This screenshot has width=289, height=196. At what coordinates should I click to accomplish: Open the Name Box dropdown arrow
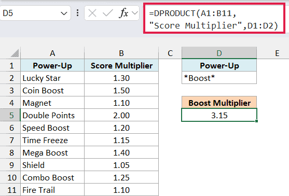64,13
